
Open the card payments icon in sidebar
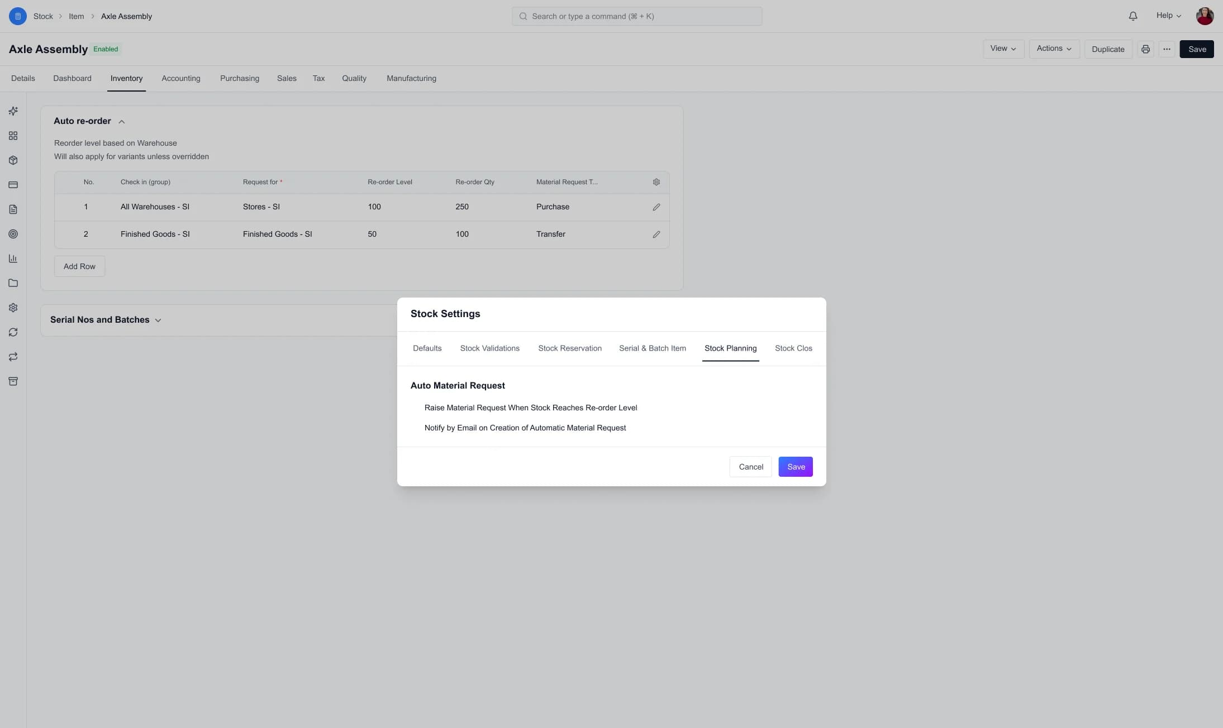point(13,185)
